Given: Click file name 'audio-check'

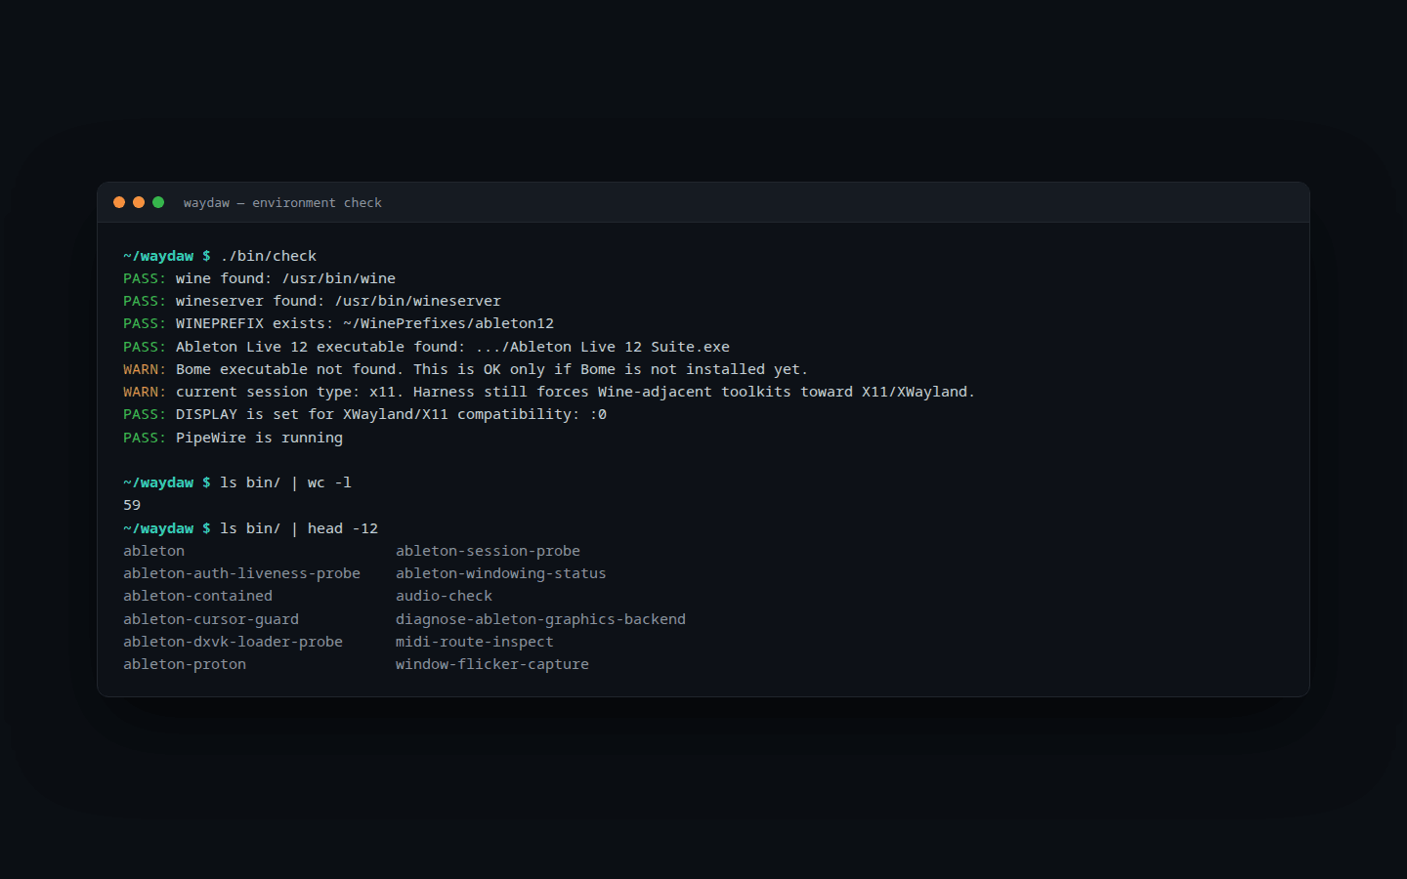Looking at the screenshot, I should [444, 596].
